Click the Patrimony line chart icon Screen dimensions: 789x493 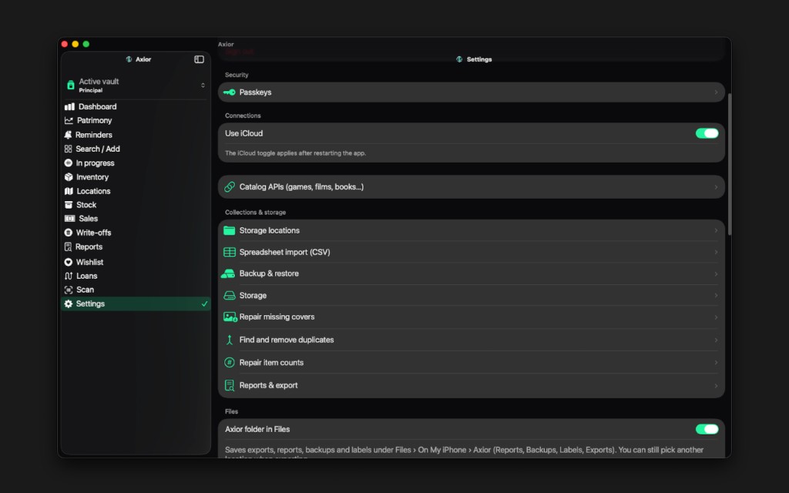click(x=69, y=121)
